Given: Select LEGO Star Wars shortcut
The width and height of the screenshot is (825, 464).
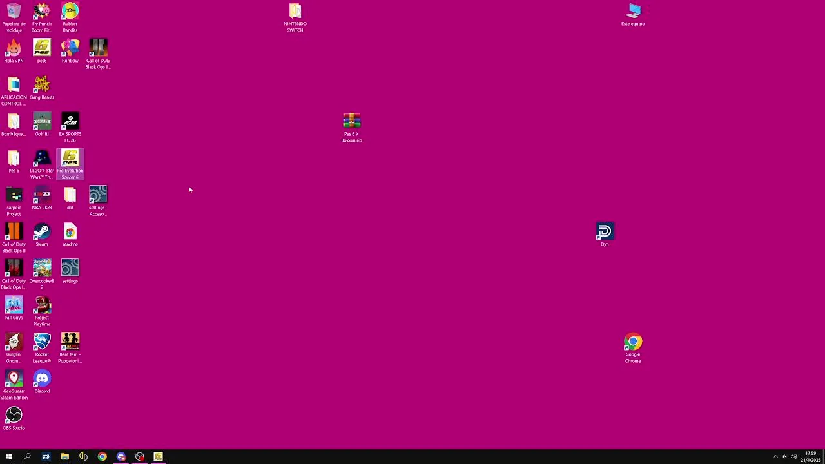Looking at the screenshot, I should click(42, 164).
